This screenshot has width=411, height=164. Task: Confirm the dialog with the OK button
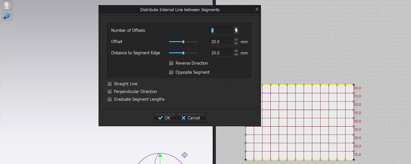point(165,118)
